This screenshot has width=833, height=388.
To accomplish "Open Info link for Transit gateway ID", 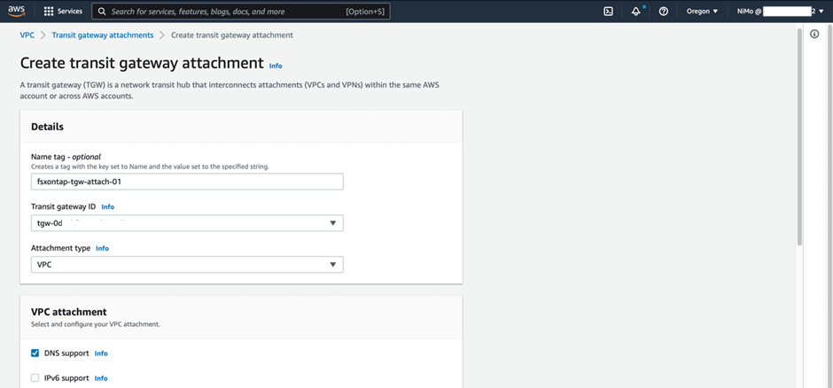I will click(108, 206).
